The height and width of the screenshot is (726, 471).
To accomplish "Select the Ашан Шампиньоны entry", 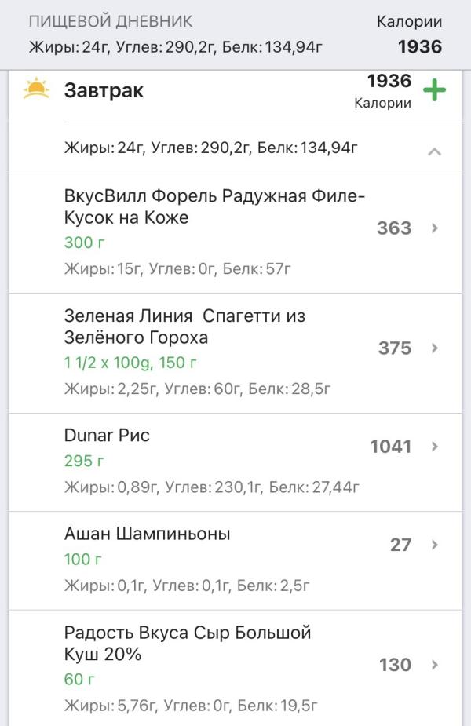I will point(147,534).
